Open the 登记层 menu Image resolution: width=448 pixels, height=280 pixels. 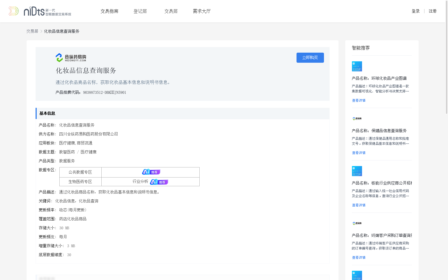coord(140,11)
